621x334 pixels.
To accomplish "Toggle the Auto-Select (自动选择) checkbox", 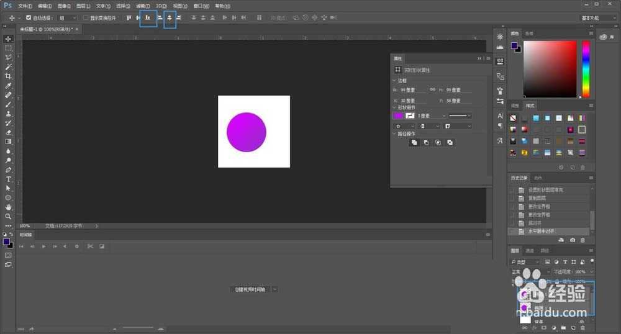I will point(29,18).
